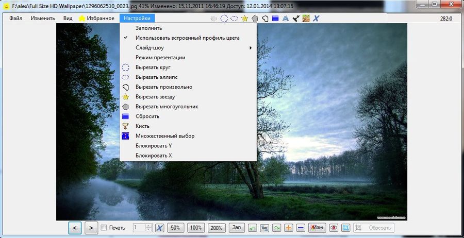464x238 pixels.
Task: Click the red-eye removal icon
Action: pyautogui.click(x=334, y=228)
